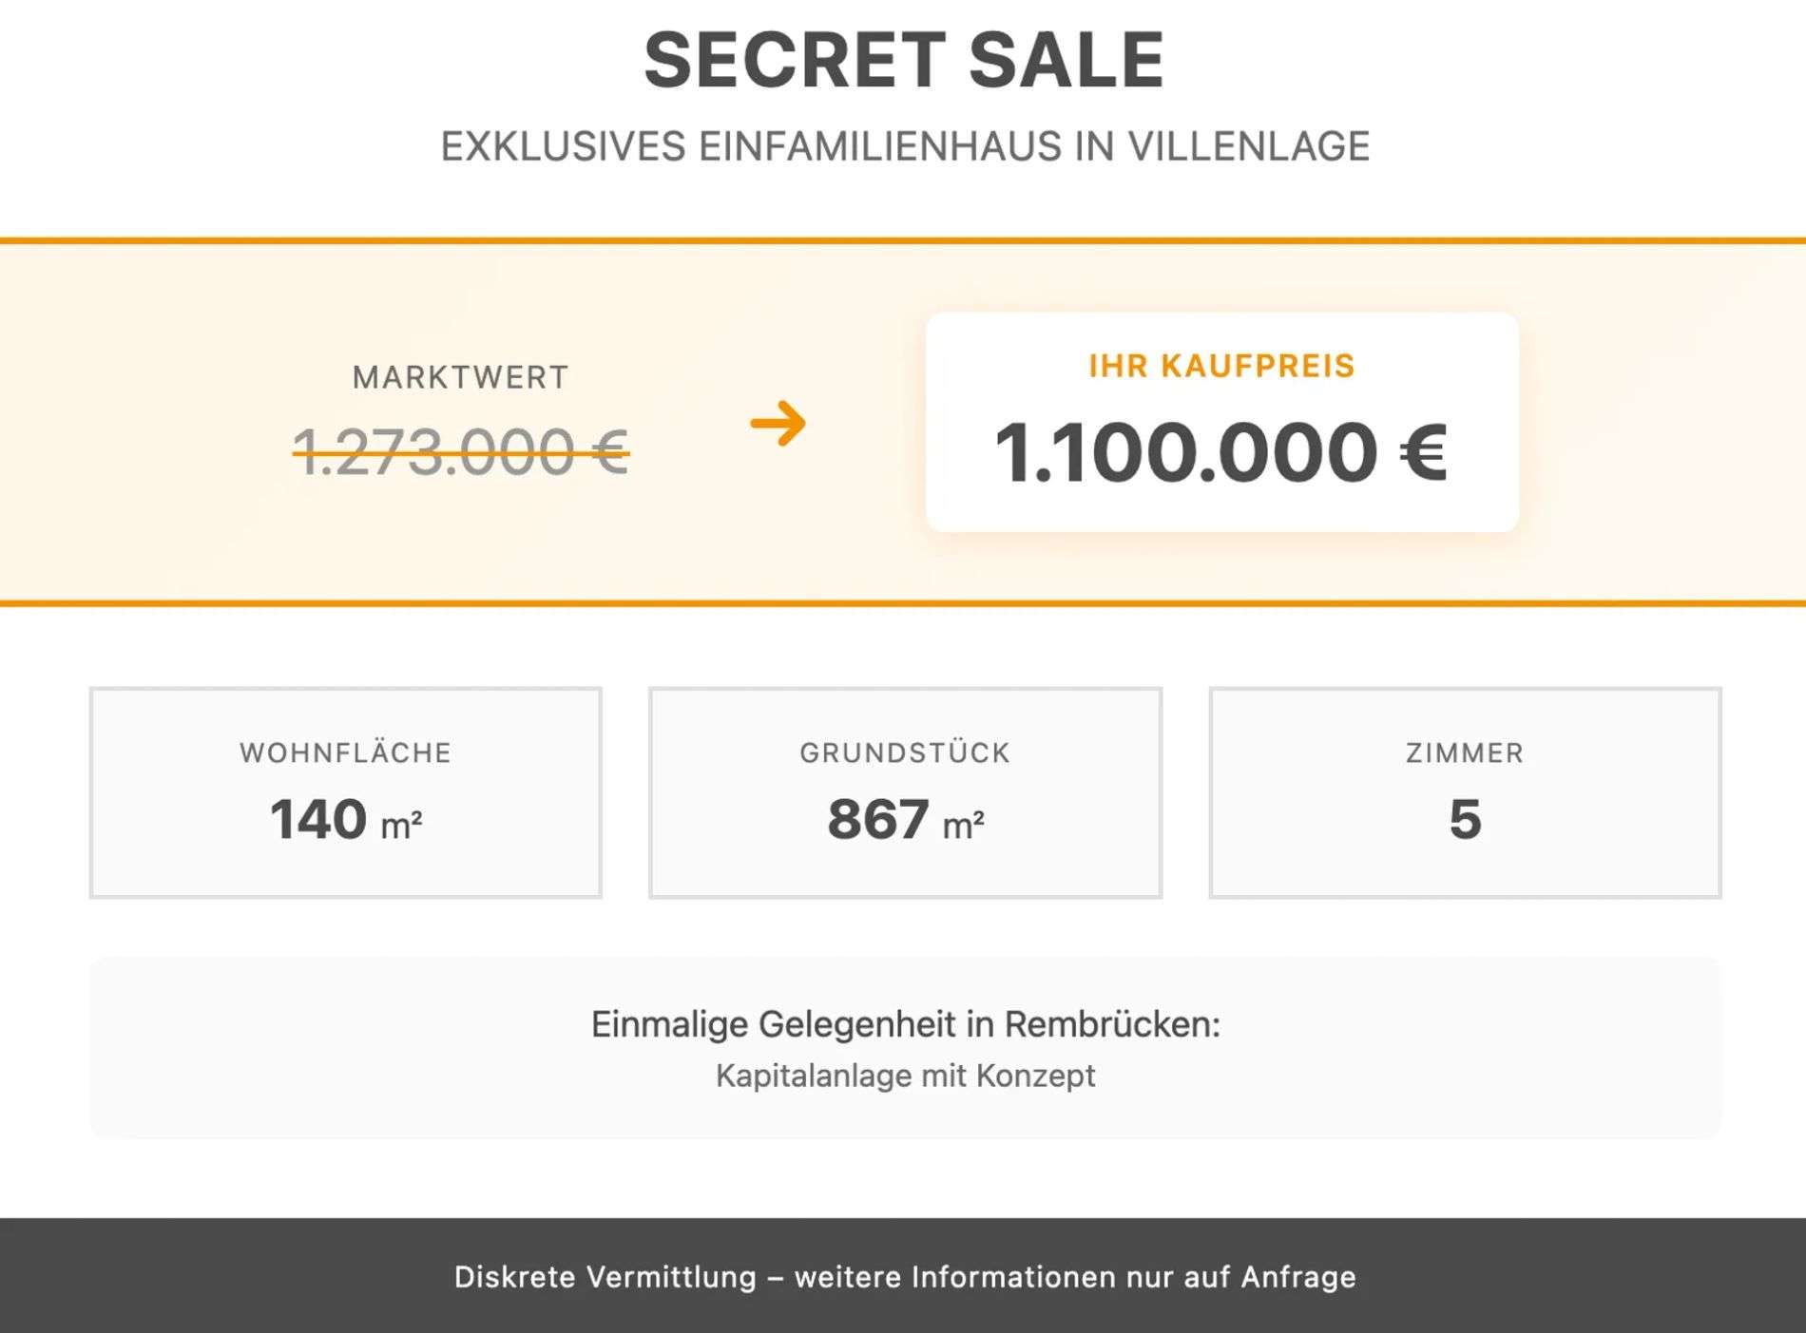Screen dimensions: 1806x1333
Task: Click the subtitle Exklusives Einfamilienhaus in Villenlage
Action: [905, 146]
